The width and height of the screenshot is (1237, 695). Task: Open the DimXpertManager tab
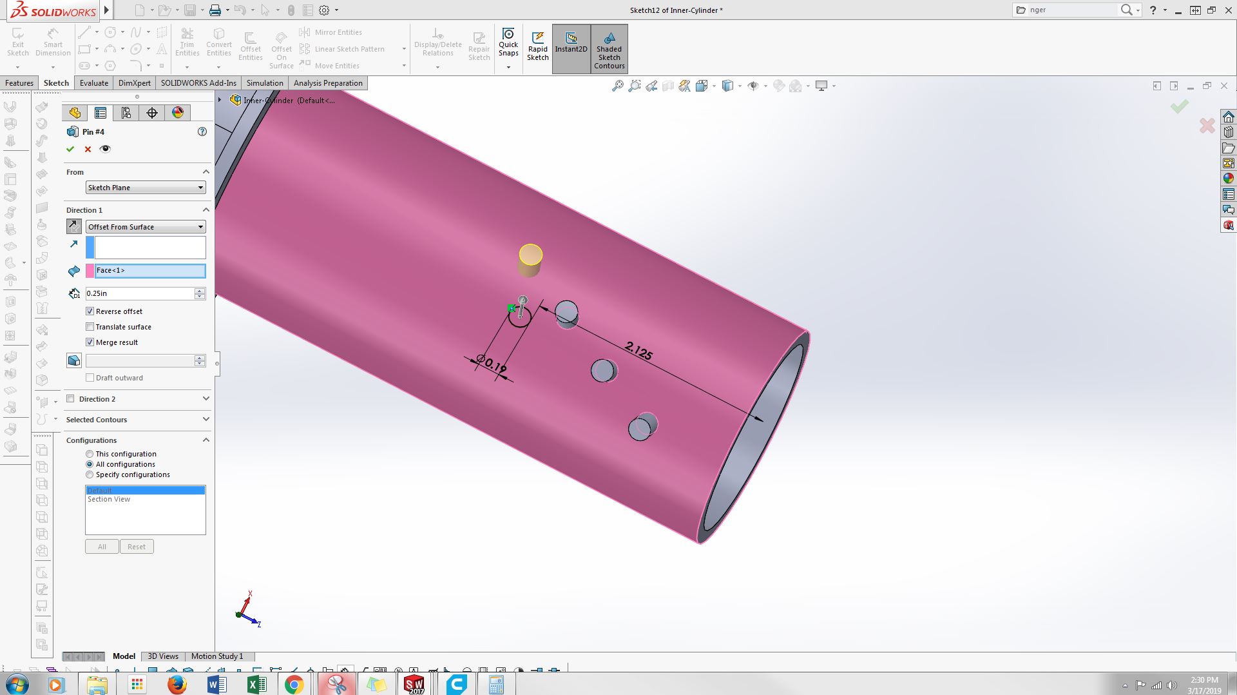[152, 113]
